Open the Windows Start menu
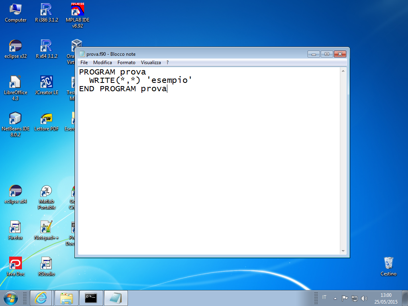Screen dimensions: 408x306 point(11,298)
